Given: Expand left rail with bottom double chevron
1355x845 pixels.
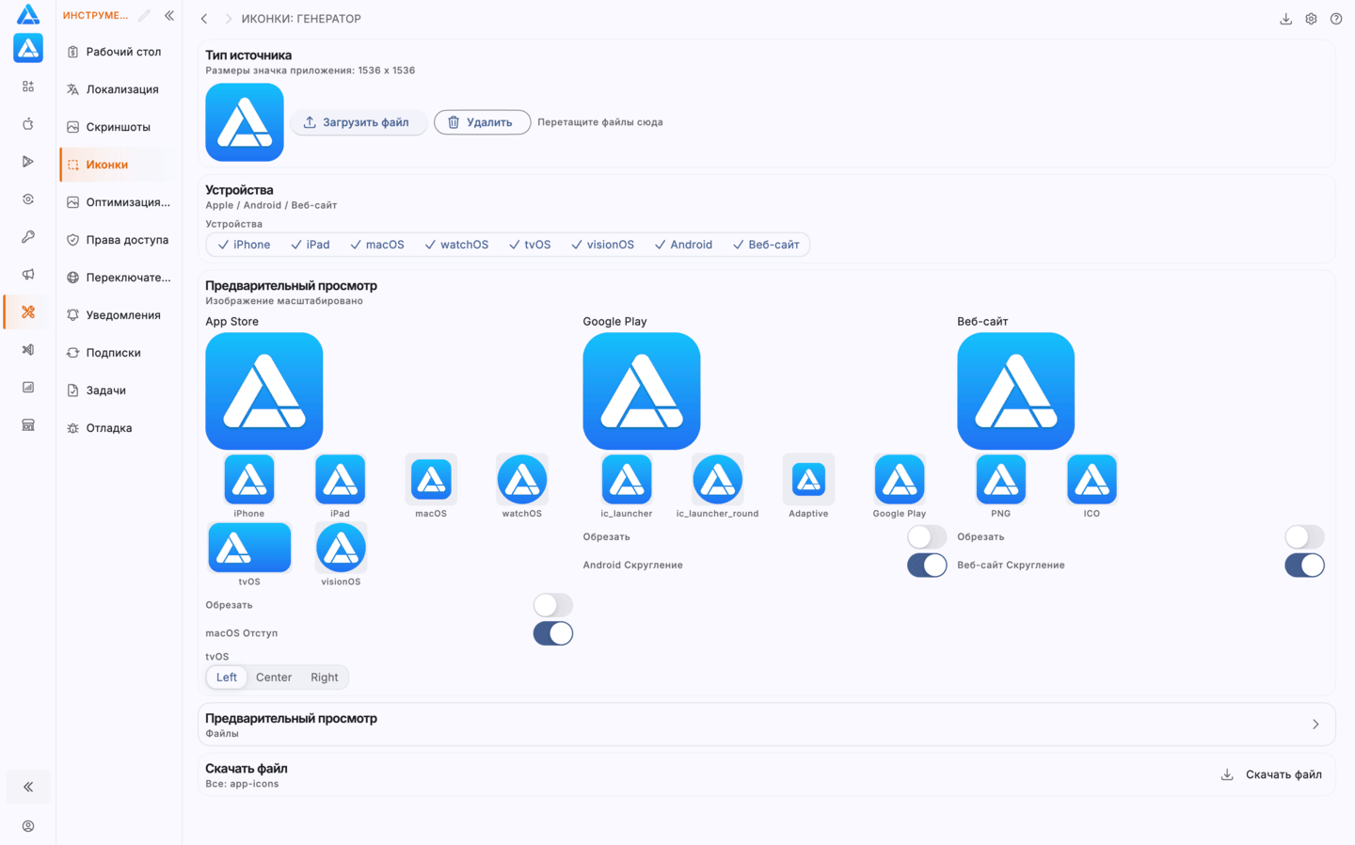Looking at the screenshot, I should [28, 787].
